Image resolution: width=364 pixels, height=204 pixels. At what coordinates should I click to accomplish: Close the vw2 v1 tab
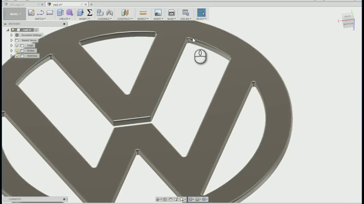(x=86, y=5)
